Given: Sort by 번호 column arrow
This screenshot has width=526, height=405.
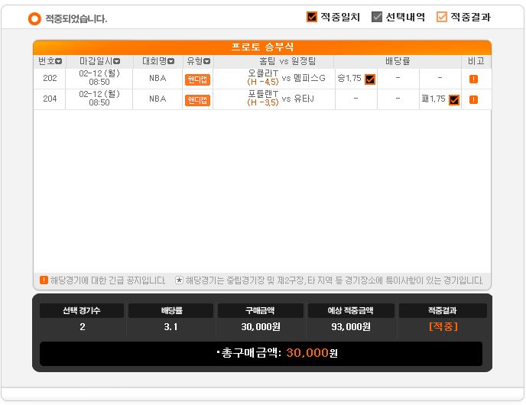Looking at the screenshot, I should (x=59, y=61).
